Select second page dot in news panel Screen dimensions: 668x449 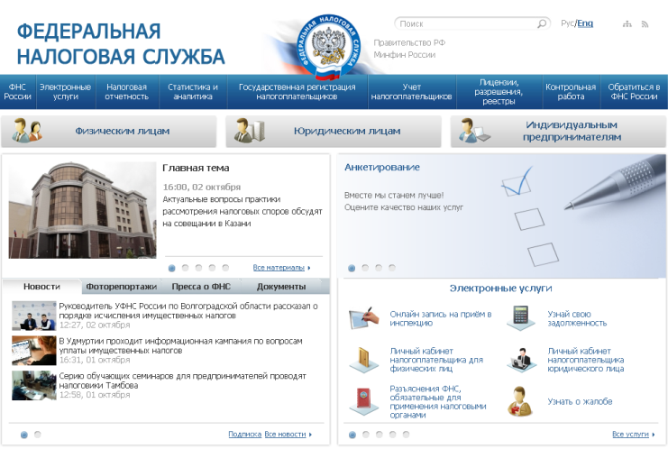point(38,435)
